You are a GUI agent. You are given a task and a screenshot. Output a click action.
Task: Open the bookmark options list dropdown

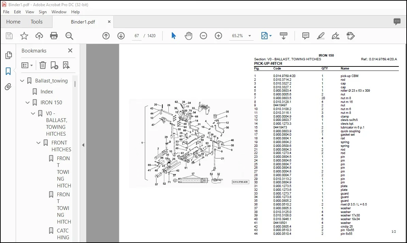pyautogui.click(x=27, y=65)
